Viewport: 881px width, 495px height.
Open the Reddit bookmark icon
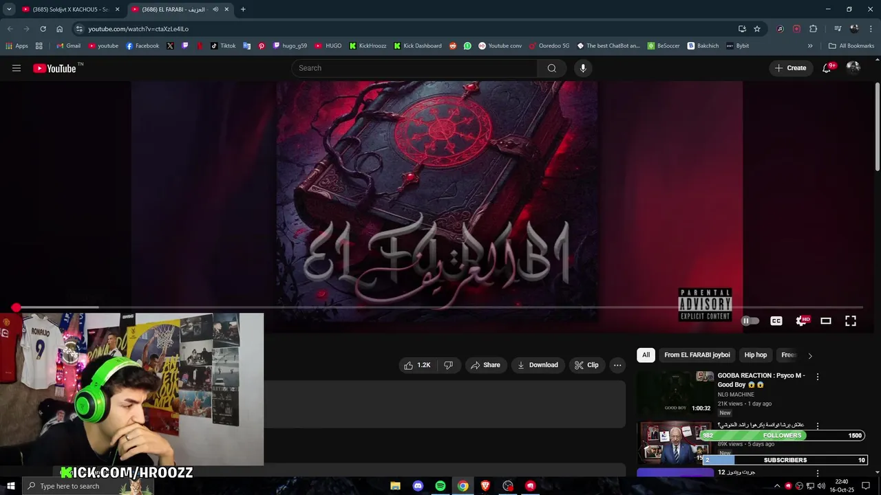click(453, 46)
